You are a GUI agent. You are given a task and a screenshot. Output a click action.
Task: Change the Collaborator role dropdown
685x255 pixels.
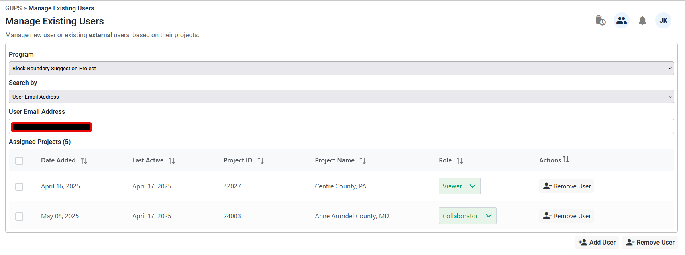pos(467,216)
